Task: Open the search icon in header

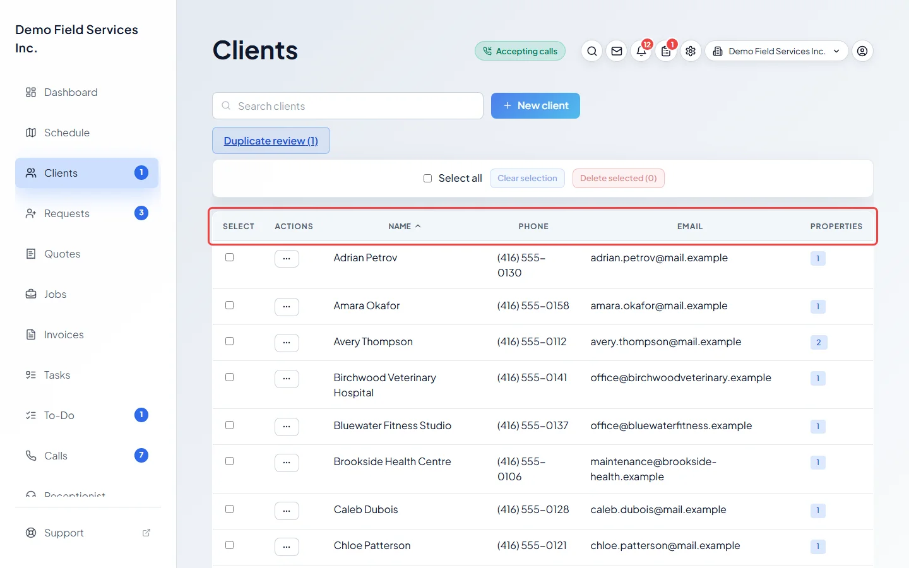Action: coord(591,51)
